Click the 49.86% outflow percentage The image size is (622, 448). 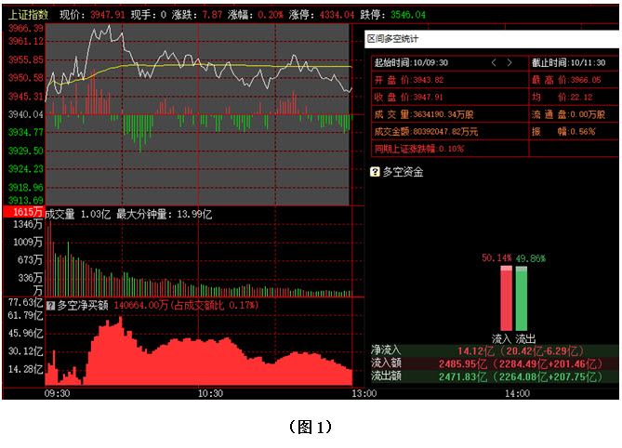click(x=531, y=258)
